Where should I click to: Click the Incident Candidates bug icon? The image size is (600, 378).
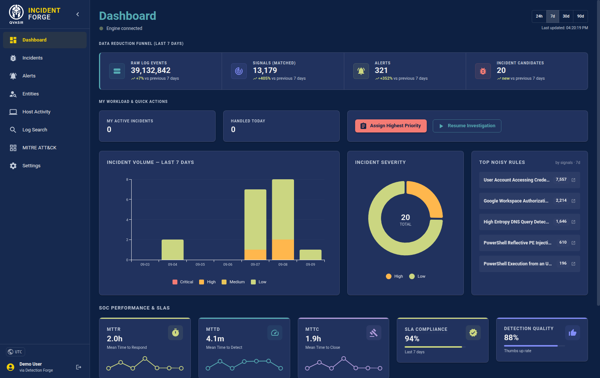(x=483, y=71)
